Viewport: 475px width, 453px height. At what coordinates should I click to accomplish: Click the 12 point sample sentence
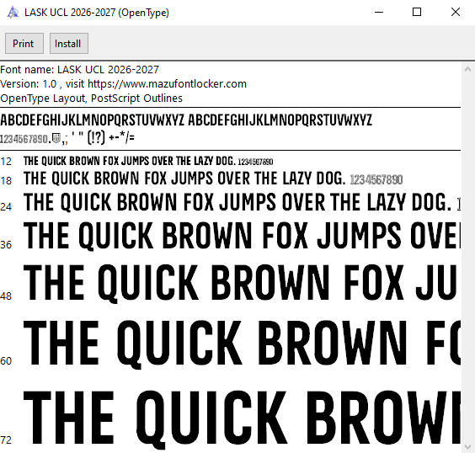click(x=148, y=161)
